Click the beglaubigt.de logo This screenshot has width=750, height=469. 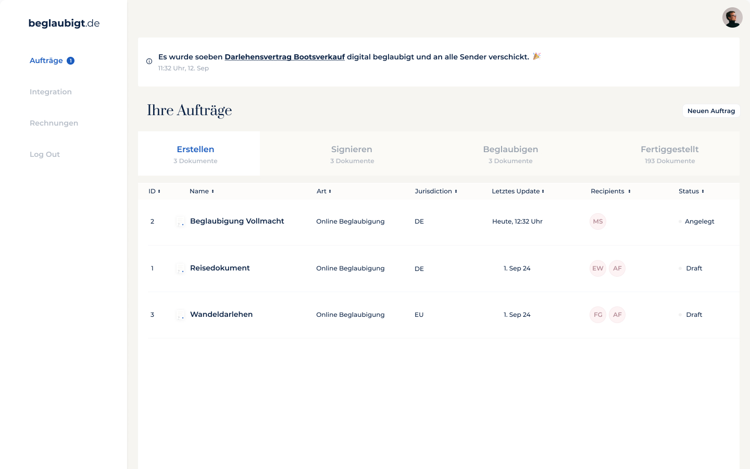pyautogui.click(x=64, y=23)
